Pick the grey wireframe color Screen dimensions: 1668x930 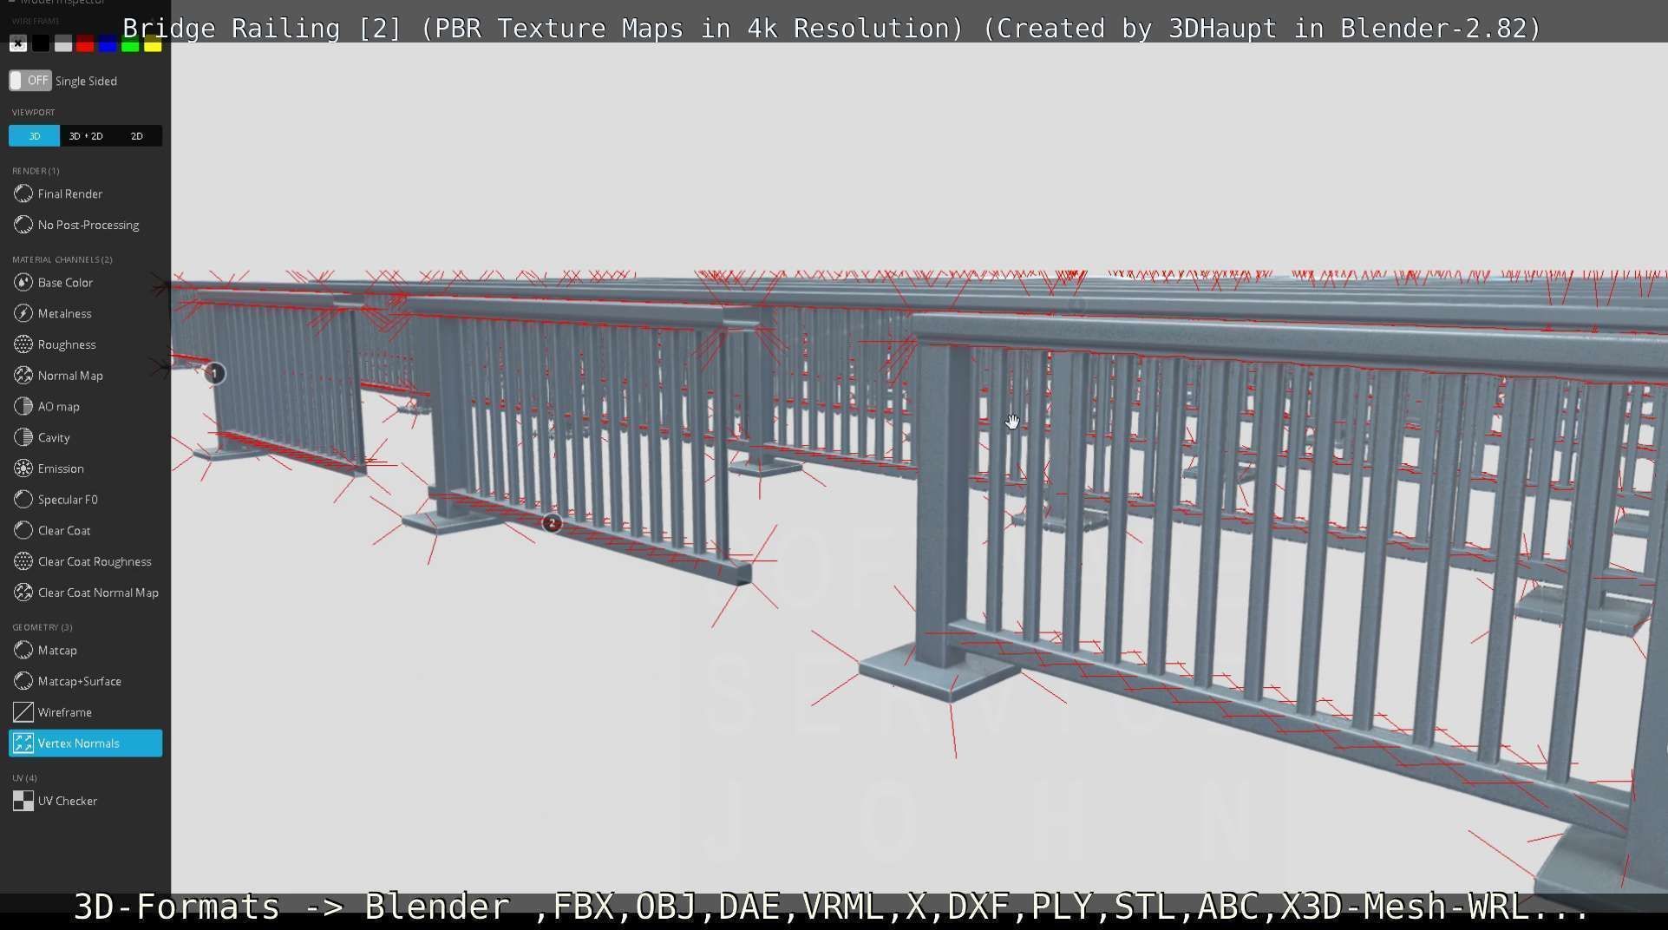pyautogui.click(x=63, y=43)
